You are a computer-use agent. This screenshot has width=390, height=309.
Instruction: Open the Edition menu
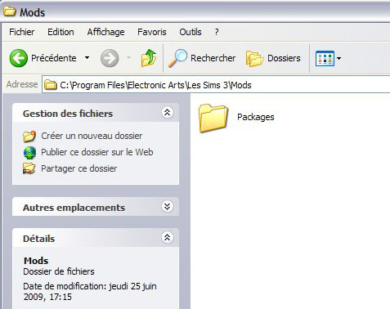(x=61, y=32)
